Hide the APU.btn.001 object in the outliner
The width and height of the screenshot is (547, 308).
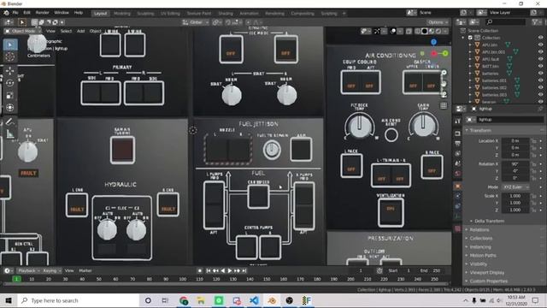point(540,52)
